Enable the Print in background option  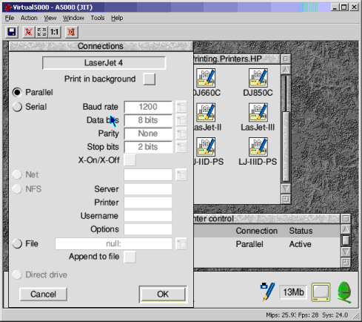click(x=150, y=79)
